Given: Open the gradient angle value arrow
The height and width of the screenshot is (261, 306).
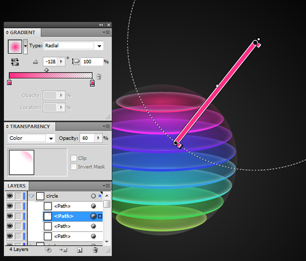Looking at the screenshot, I should [61, 62].
